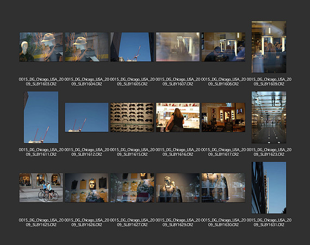Screen dimensions: 310x245
Task: Select the vertical 5L8Y1611 cranes thumbnail
Action: (41, 118)
